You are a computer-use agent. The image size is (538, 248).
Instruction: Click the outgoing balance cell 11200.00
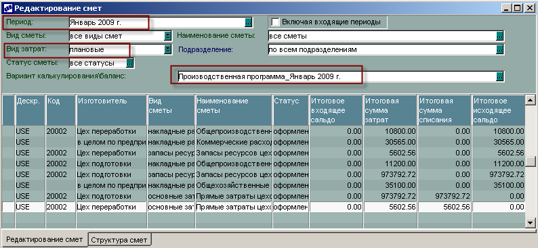[x=499, y=164]
